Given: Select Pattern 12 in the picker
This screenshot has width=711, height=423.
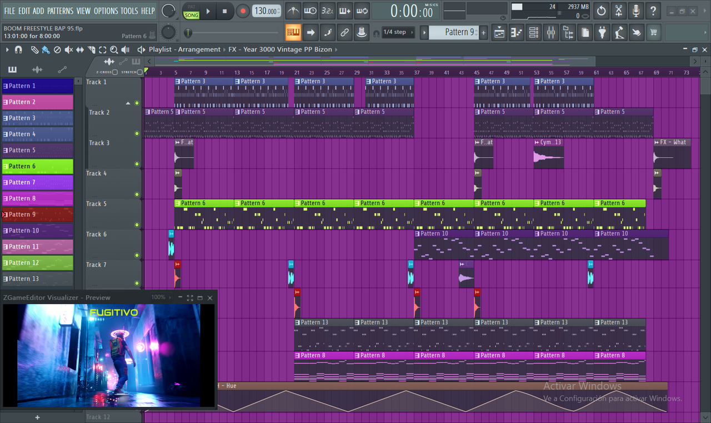Looking at the screenshot, I should click(x=38, y=263).
